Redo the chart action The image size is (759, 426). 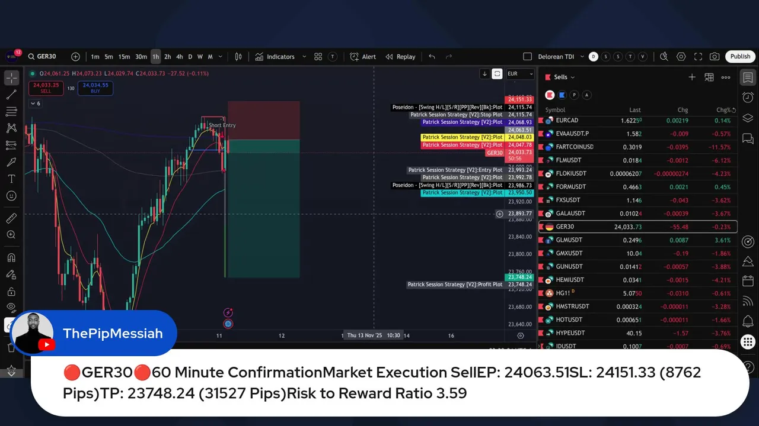(449, 57)
